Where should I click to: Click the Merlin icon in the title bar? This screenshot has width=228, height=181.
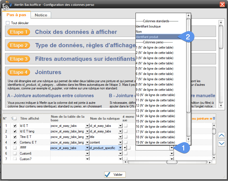(6, 5)
